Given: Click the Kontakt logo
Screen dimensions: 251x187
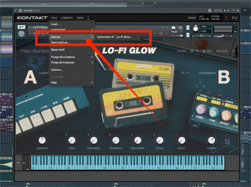Looking at the screenshot, I should [x=32, y=18].
